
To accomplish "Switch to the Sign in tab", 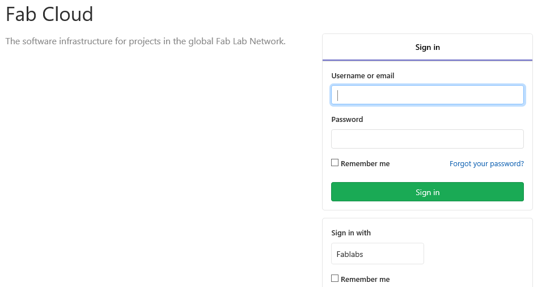I will point(427,48).
